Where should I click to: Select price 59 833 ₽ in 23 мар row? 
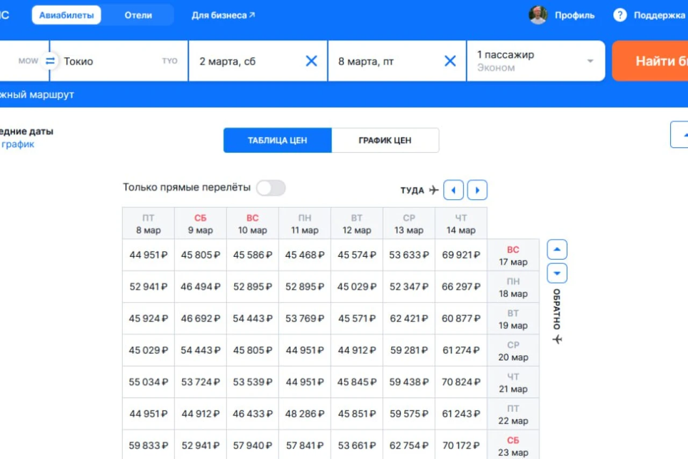(148, 446)
